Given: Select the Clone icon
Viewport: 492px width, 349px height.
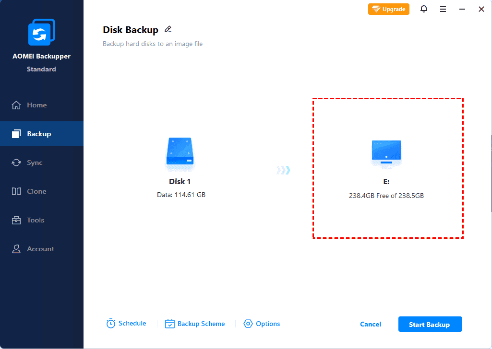Looking at the screenshot, I should click(17, 191).
